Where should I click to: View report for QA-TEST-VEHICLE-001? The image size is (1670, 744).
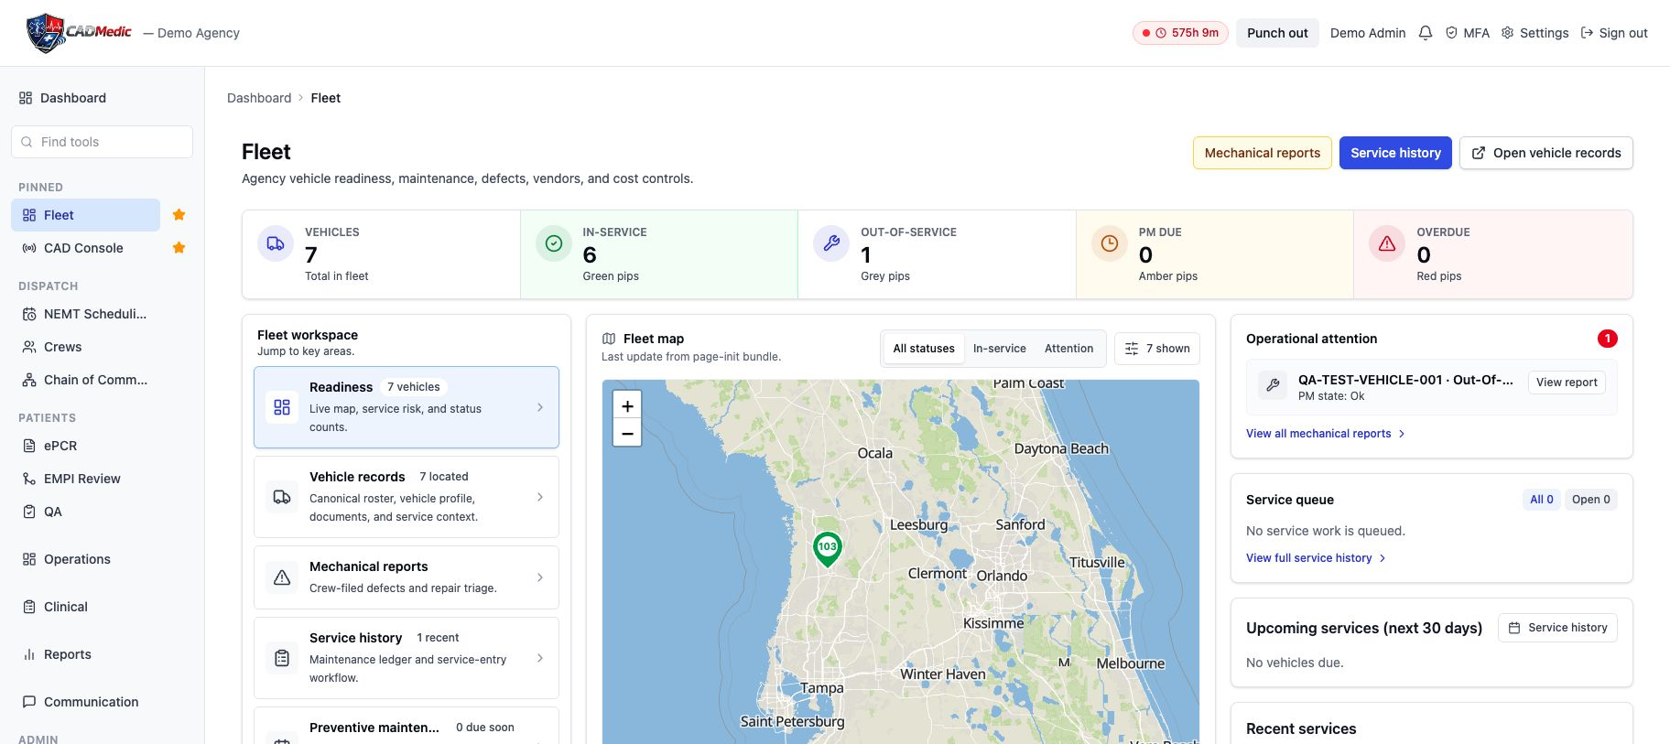[1567, 383]
